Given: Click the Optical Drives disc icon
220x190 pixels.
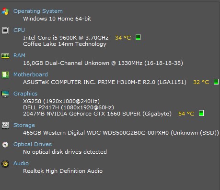Looking at the screenshot, I should click(x=5, y=145).
